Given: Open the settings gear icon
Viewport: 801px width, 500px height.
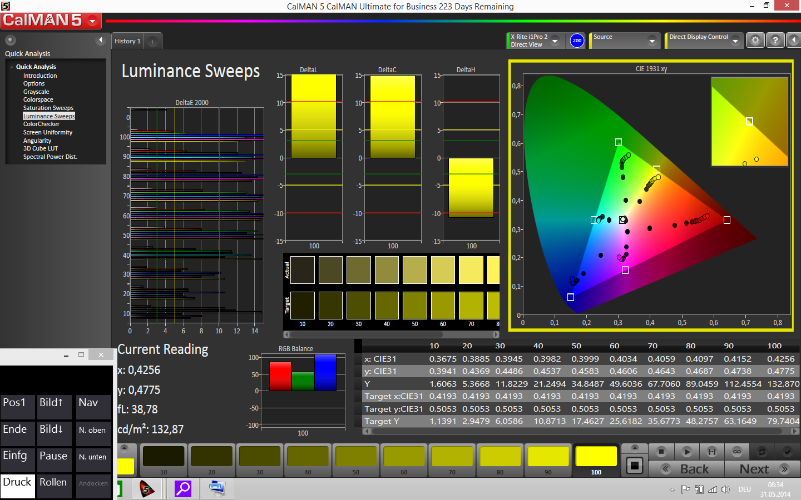Looking at the screenshot, I should (x=755, y=40).
